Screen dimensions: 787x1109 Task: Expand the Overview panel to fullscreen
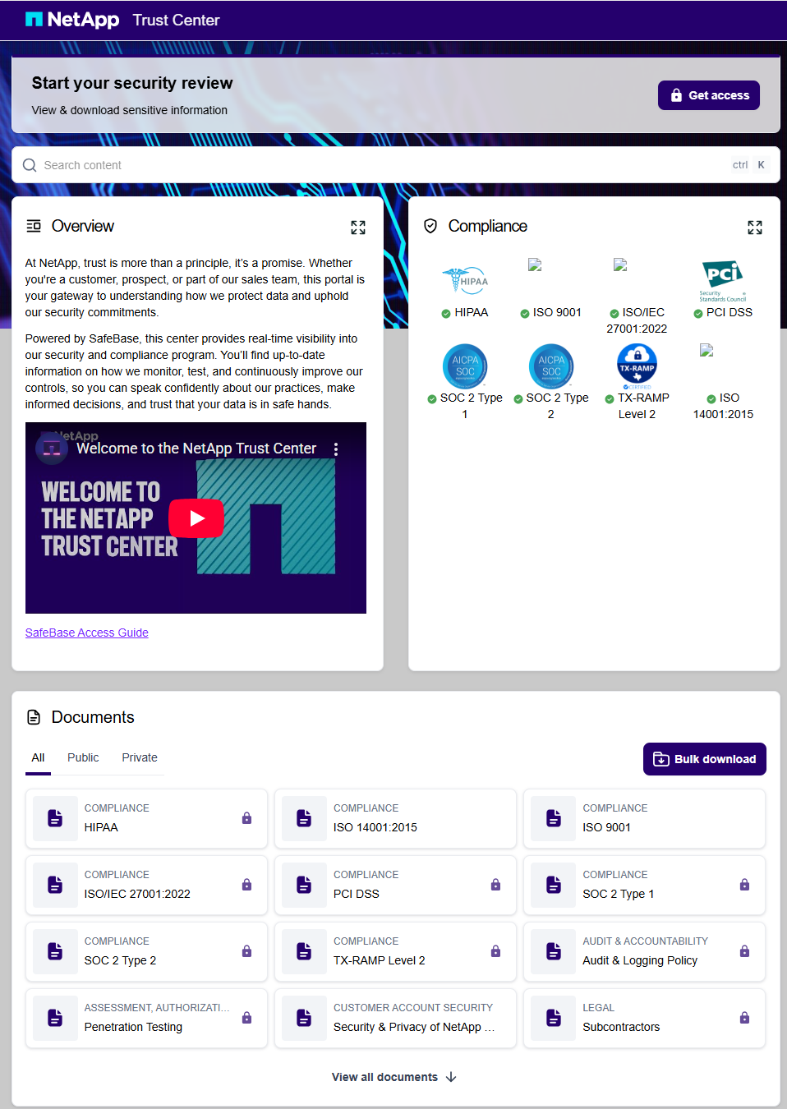click(358, 228)
